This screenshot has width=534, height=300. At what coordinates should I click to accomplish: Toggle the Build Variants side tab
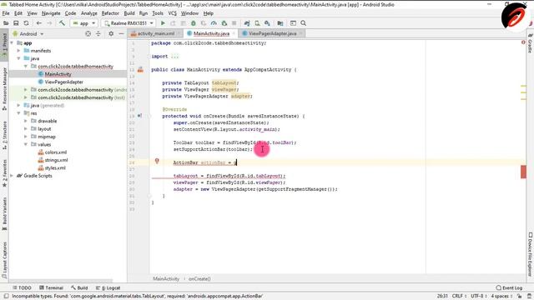tap(4, 213)
